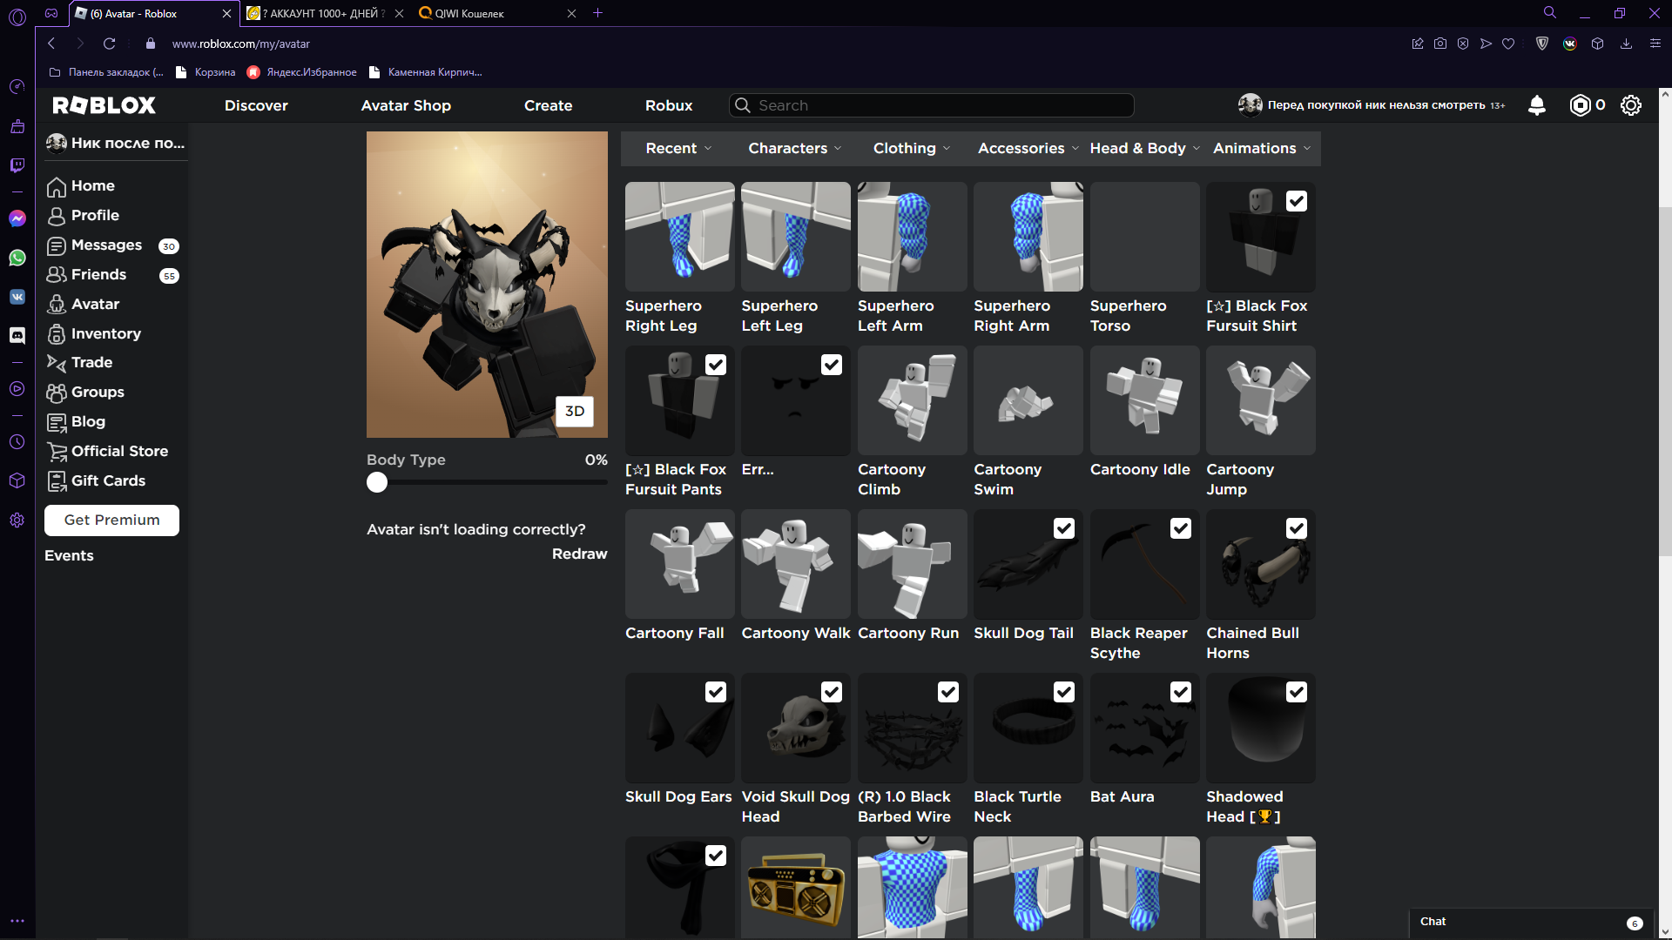Image resolution: width=1672 pixels, height=940 pixels.
Task: Open the Chat panel
Action: point(1530,922)
